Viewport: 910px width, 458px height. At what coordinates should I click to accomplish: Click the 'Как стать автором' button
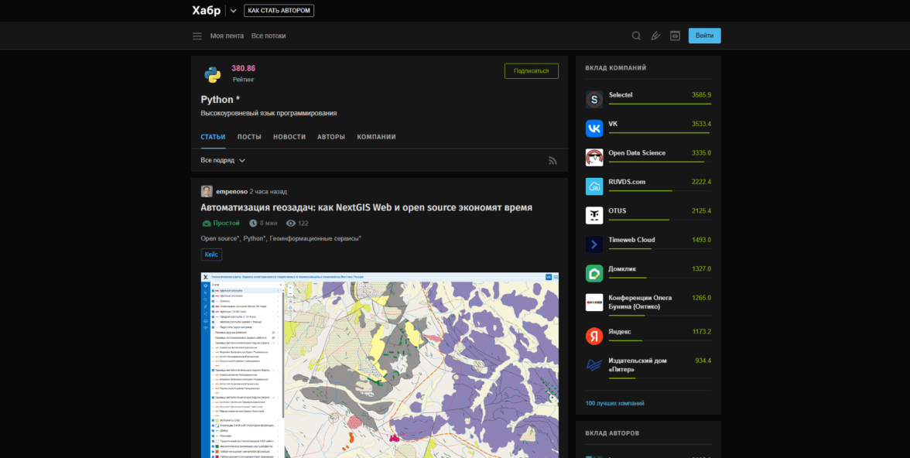coord(279,11)
